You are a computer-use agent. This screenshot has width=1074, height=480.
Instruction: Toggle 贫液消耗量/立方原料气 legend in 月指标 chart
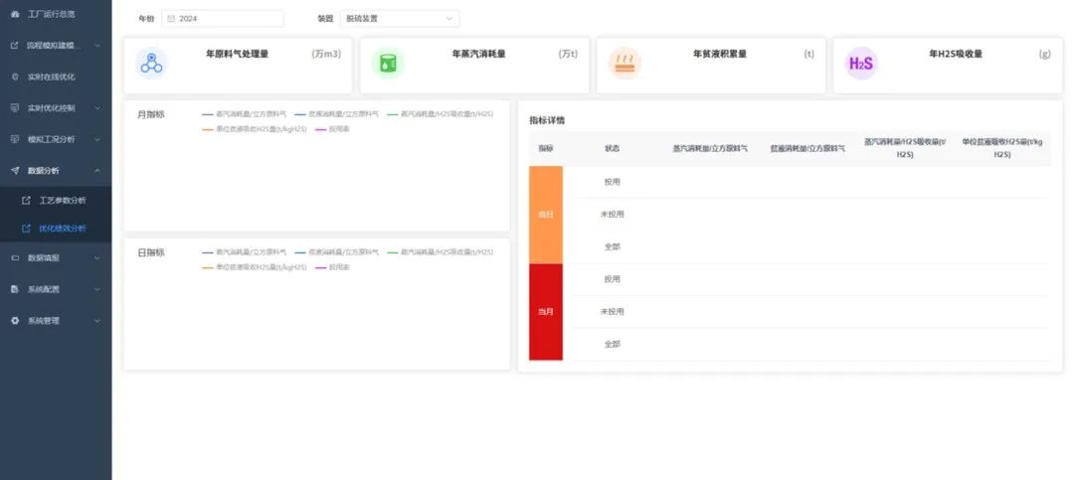point(336,114)
